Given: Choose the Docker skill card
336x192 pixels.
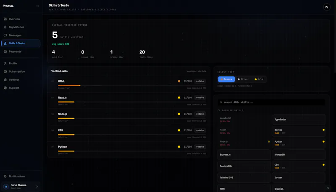Looking at the screenshot, I should [299, 177].
